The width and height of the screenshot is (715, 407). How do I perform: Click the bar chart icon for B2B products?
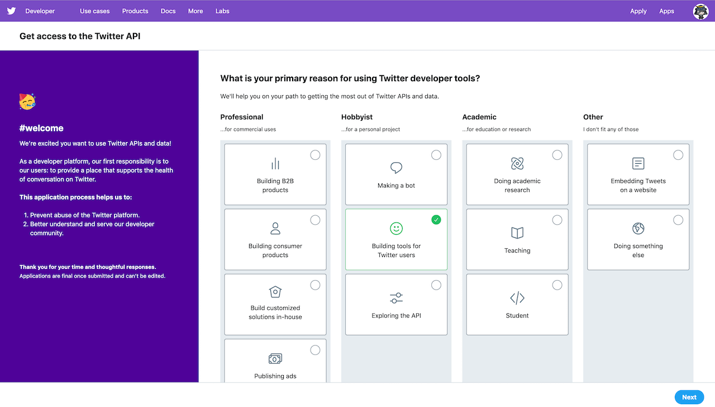pos(275,164)
